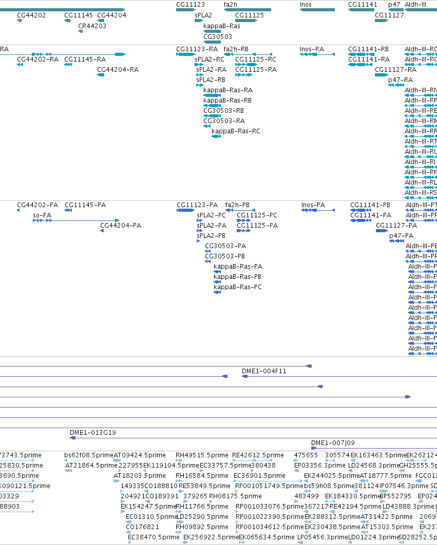The height and width of the screenshot is (545, 437).
Task: Open the CG44204-RA transcript label
Action: 118,70
